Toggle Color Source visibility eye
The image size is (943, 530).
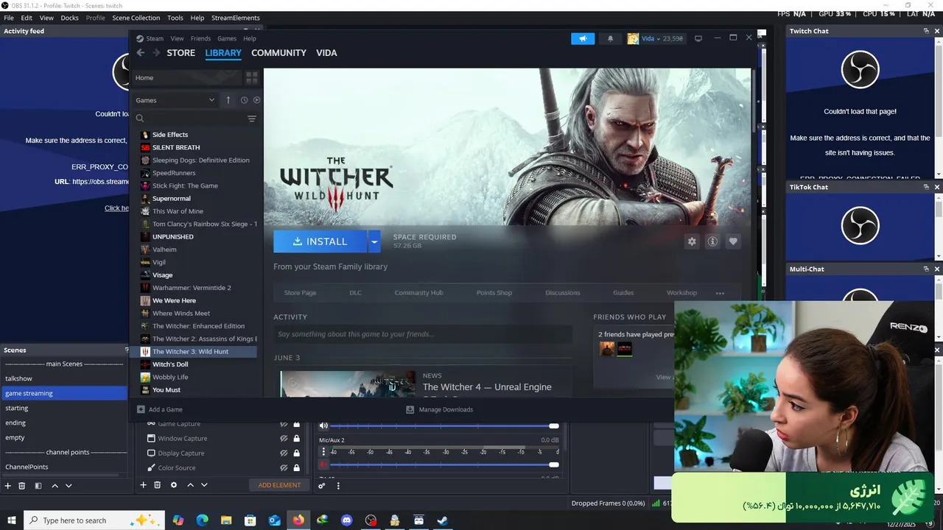(x=284, y=468)
